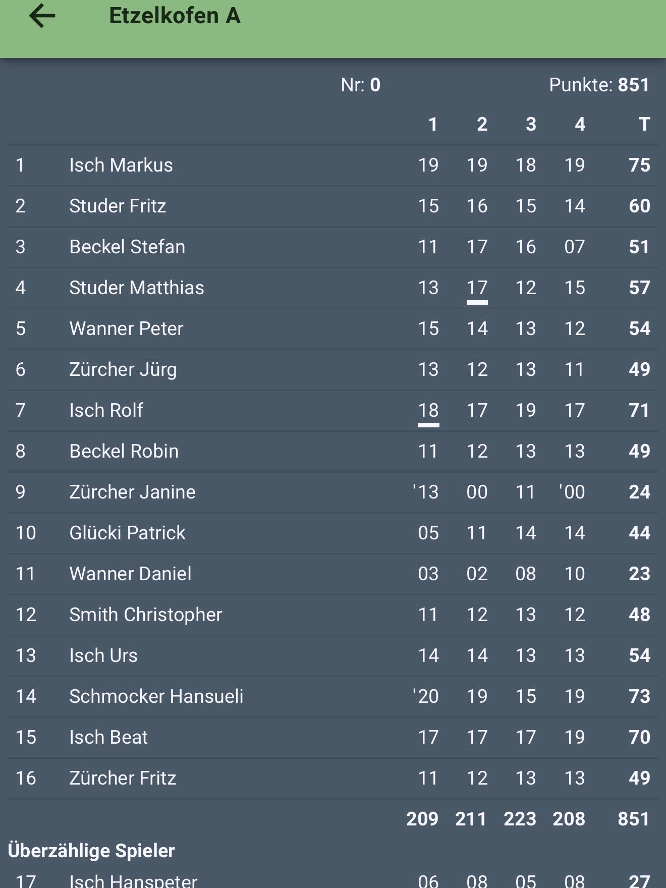The image size is (666, 888).
Task: Open Zürcher Fritz entry
Action: pos(333,779)
